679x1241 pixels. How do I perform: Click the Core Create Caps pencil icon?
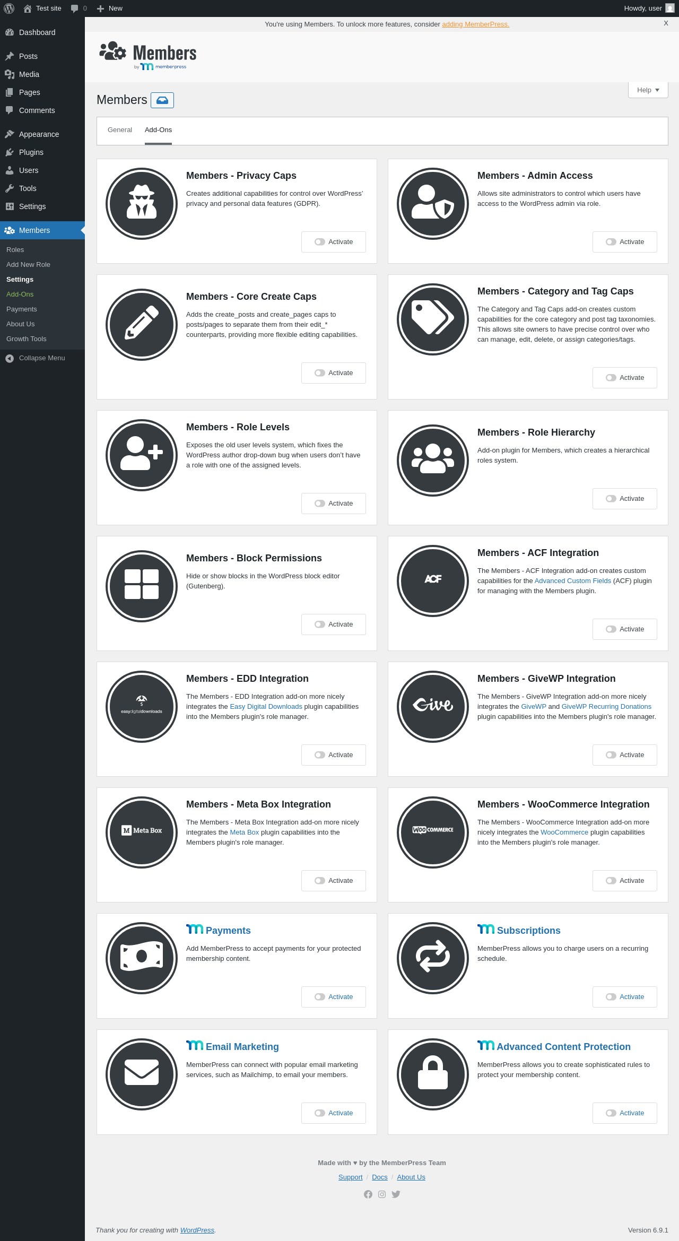(142, 325)
